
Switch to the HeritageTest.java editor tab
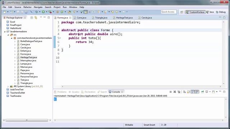tap(124, 18)
